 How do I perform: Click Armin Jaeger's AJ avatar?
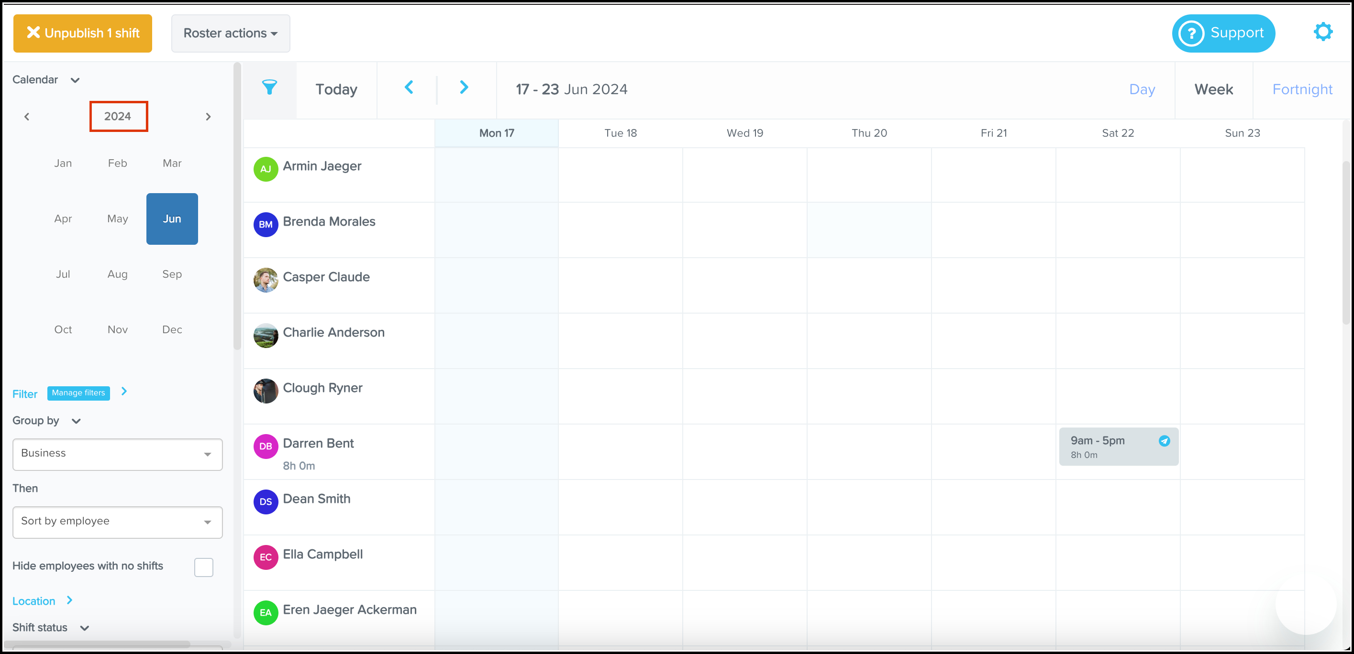[x=266, y=169]
